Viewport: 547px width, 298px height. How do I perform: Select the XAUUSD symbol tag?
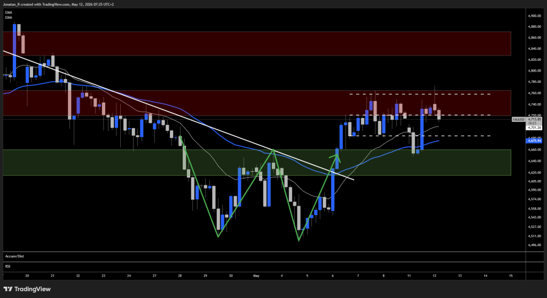(x=518, y=119)
